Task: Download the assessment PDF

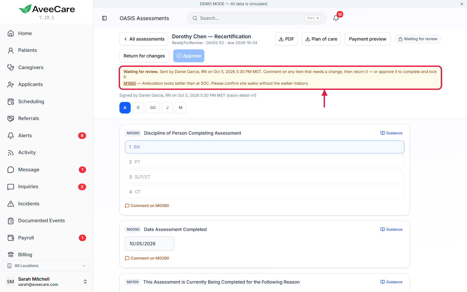Action: (x=286, y=39)
